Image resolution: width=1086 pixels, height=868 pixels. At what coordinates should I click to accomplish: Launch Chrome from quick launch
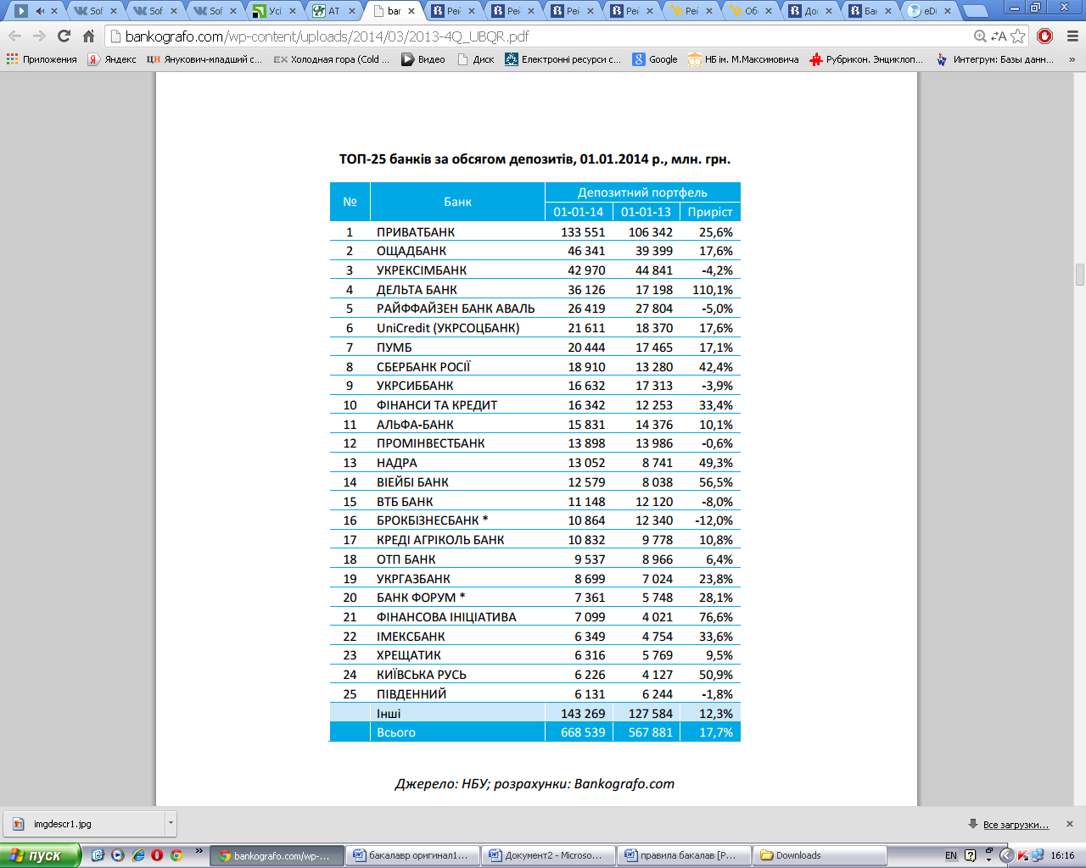click(x=176, y=855)
